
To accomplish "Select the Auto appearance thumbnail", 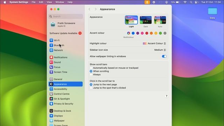I will 160,20.
